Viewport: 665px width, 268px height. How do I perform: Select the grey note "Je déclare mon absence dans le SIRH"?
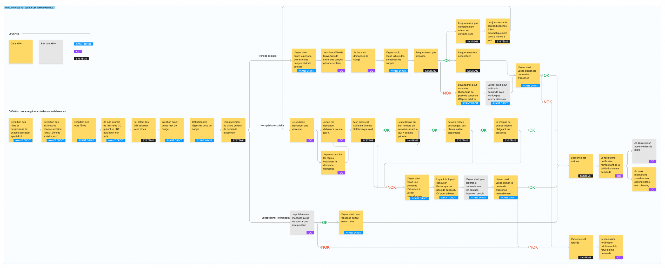tap(644, 151)
